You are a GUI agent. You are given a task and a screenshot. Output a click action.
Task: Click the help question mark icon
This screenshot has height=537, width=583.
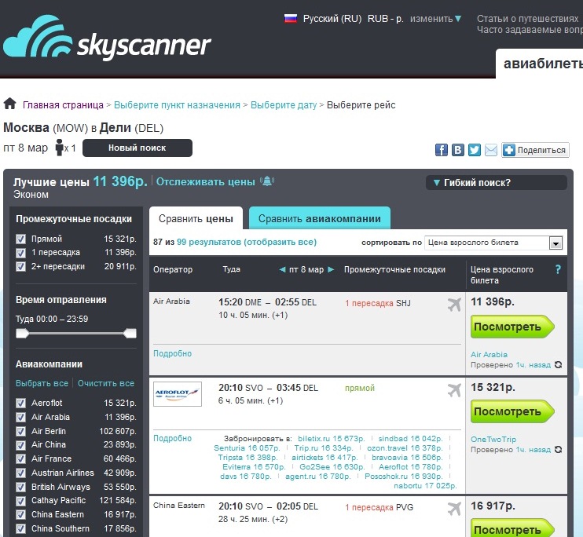point(558,269)
